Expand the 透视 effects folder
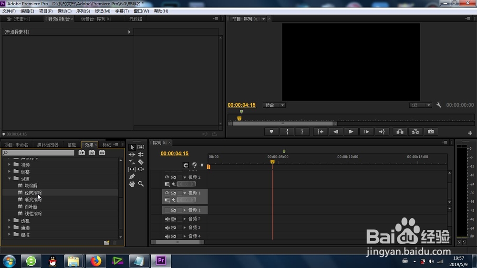 pos(10,220)
